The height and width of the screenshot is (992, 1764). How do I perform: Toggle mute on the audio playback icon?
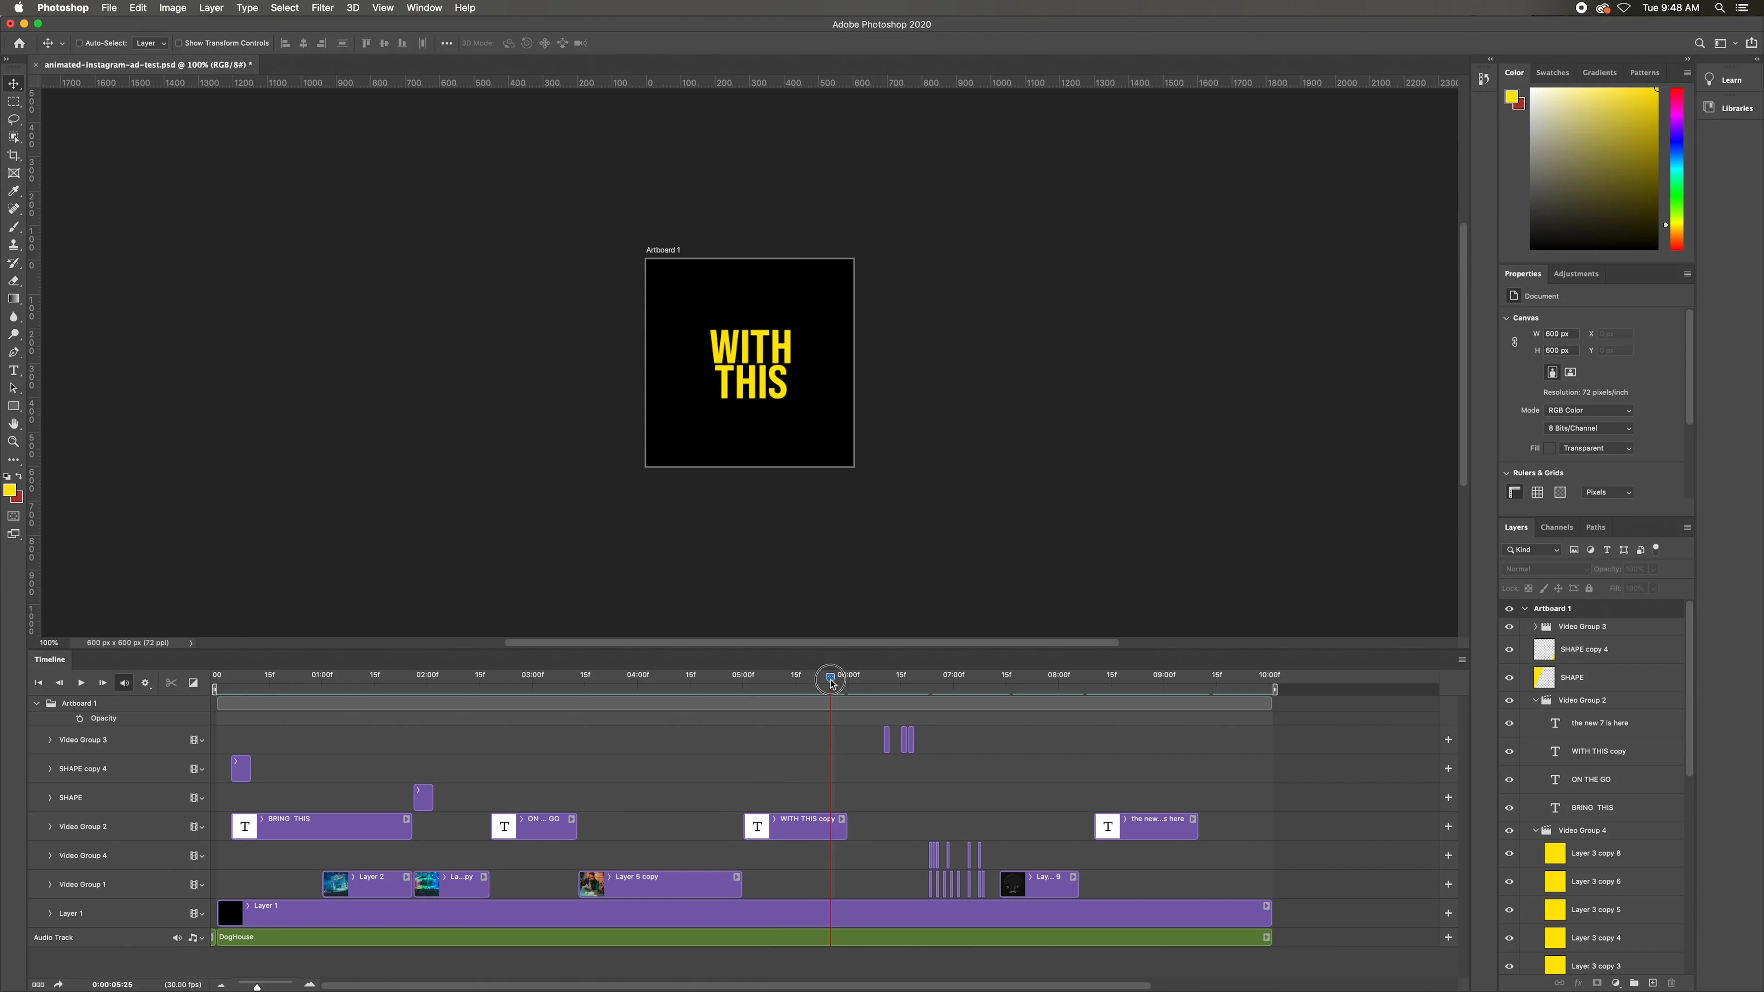pos(124,682)
